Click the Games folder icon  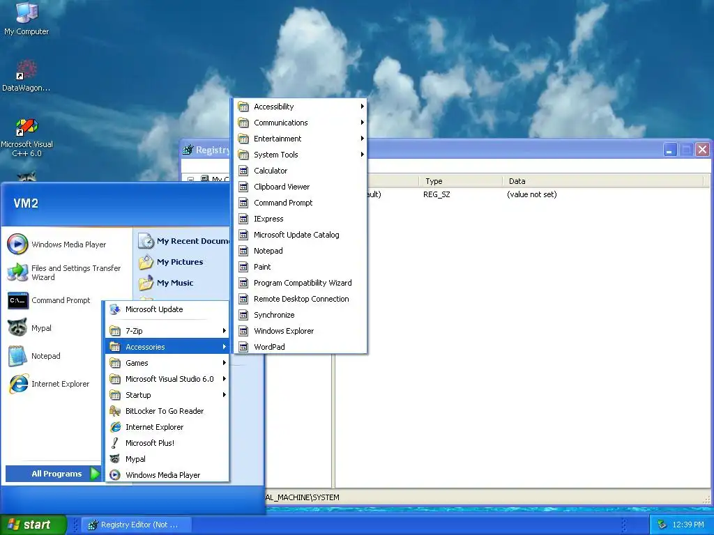115,362
